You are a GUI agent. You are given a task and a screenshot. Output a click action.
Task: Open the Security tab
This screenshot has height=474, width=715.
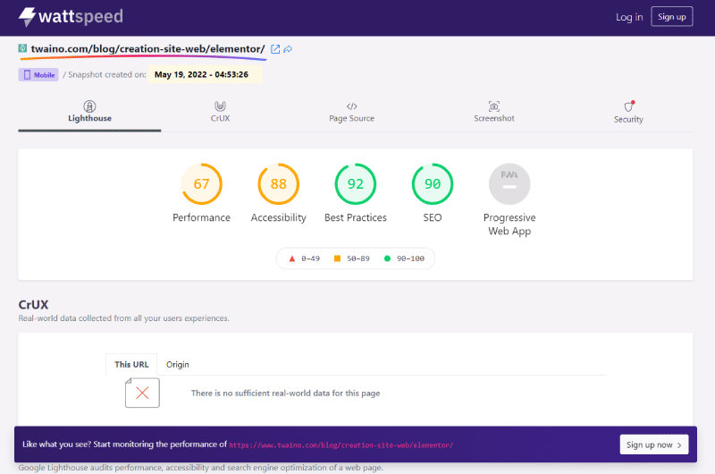pyautogui.click(x=628, y=112)
